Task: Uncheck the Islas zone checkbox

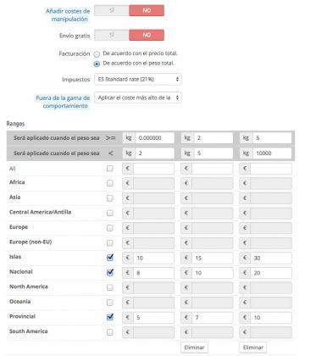Action: [110, 258]
